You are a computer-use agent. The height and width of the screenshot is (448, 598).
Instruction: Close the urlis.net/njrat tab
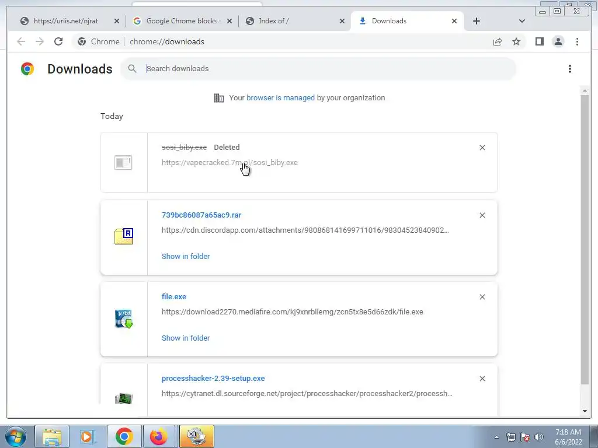tap(117, 22)
